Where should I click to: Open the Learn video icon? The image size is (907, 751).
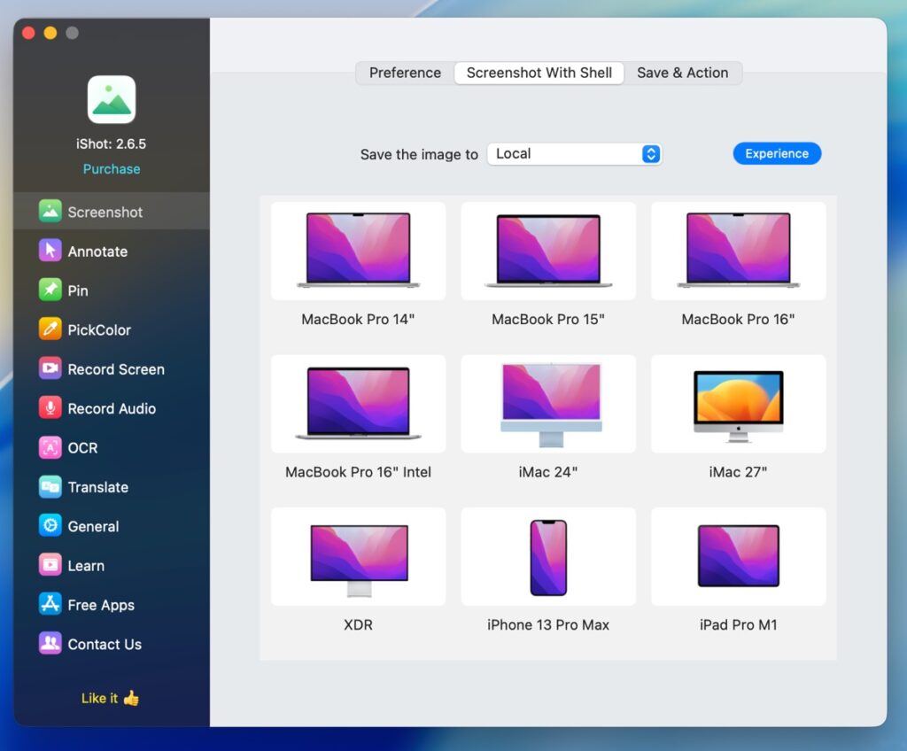point(50,565)
